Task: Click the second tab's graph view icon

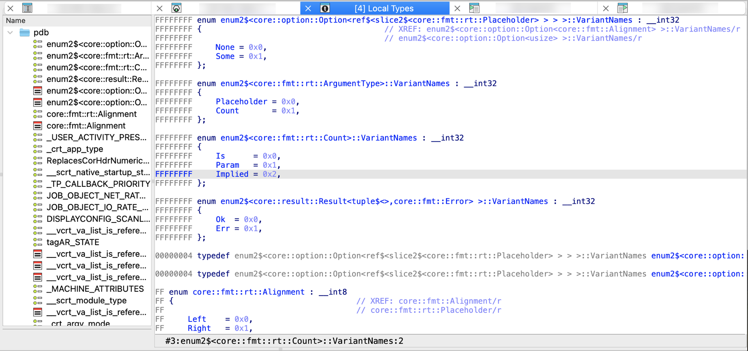Action: pyautogui.click(x=176, y=8)
